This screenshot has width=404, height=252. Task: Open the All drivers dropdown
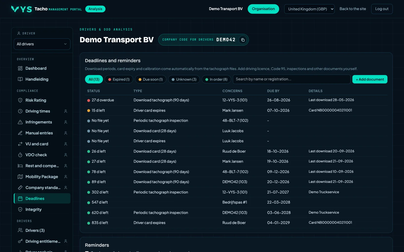[42, 44]
